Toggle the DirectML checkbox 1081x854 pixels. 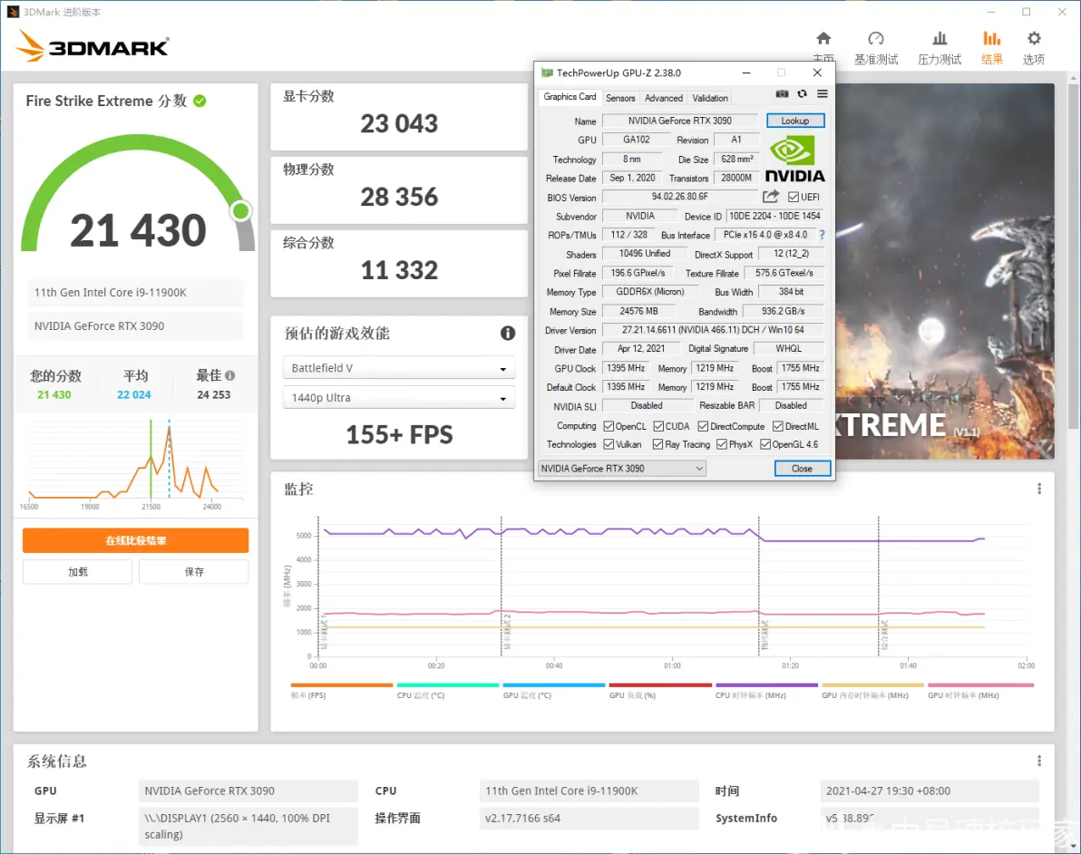[x=778, y=427]
